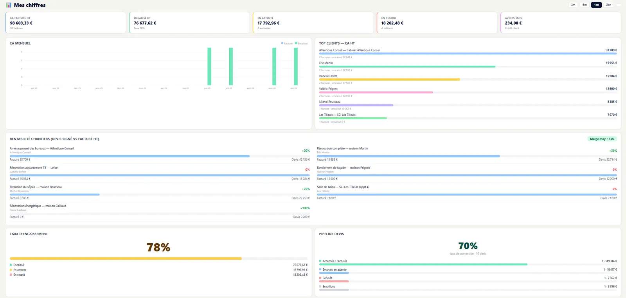Click the yellow taux d'encaissement progress bar
Screen dimensions: 626x298
click(x=126, y=259)
